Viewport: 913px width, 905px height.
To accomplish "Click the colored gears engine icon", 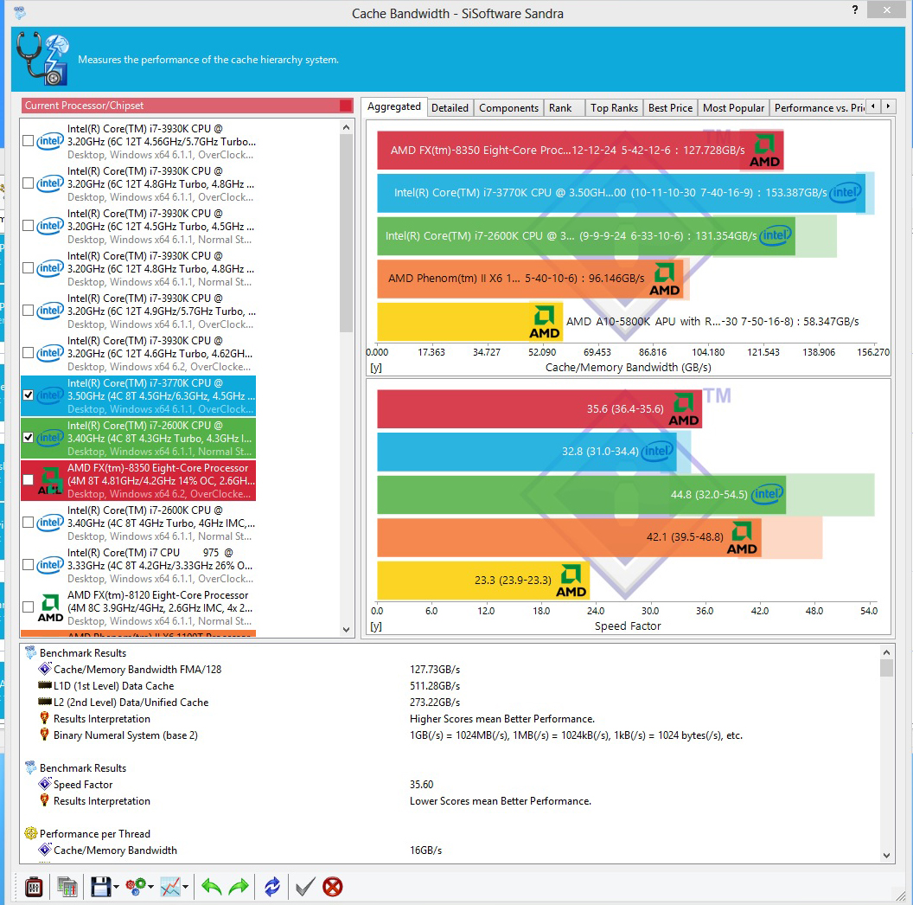I will pyautogui.click(x=136, y=887).
